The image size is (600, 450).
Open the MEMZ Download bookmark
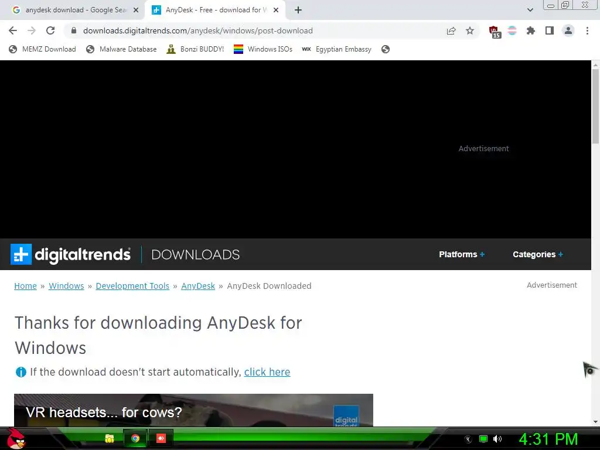tap(42, 49)
